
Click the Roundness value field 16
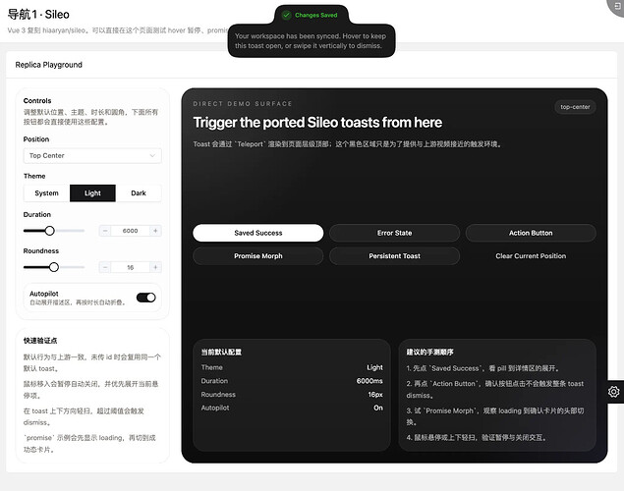point(130,267)
